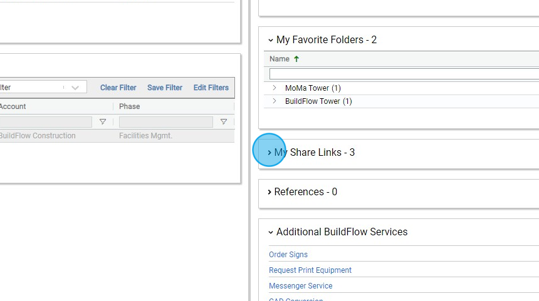Click the Phase column filter funnel icon
Image resolution: width=539 pixels, height=301 pixels.
tap(224, 122)
